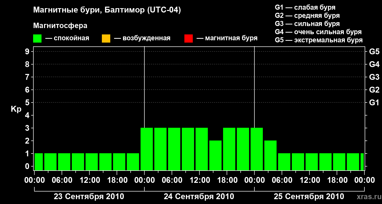Click the '— возбужденная' legend label
382x204 pixels.
tap(142, 39)
